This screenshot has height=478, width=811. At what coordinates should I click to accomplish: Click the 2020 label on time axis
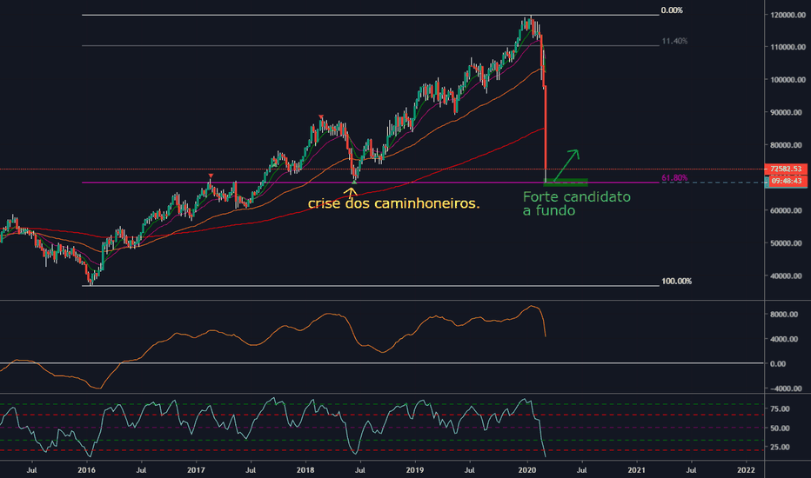pos(527,469)
